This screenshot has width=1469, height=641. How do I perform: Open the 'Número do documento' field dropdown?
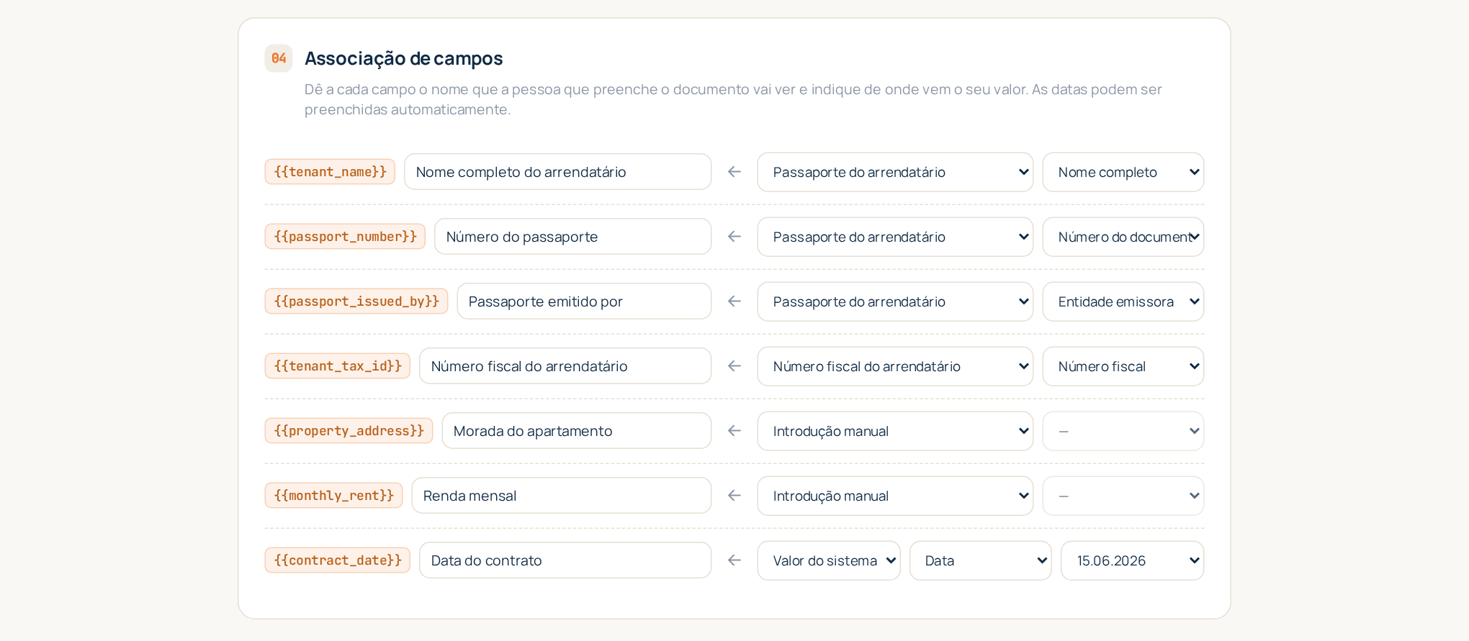1123,237
